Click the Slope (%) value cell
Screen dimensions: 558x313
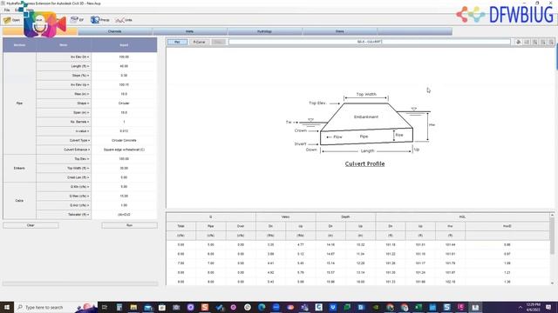[124, 76]
